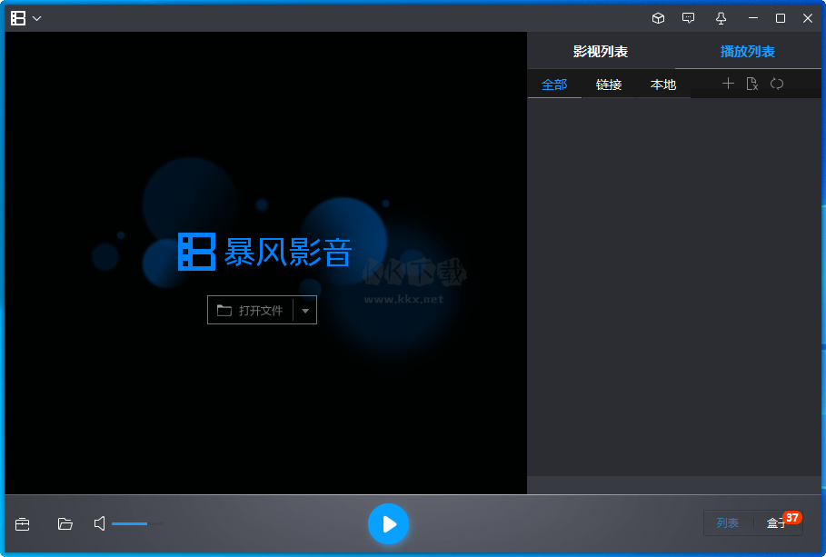The width and height of the screenshot is (826, 557).
Task: Click the open-folder icon in the bottom bar
Action: pyautogui.click(x=65, y=524)
